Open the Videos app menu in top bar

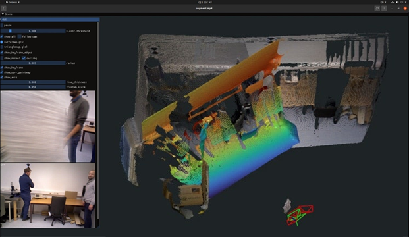(x=13, y=2)
